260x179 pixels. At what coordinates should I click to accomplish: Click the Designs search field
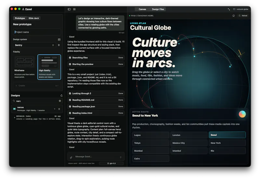click(x=37, y=101)
